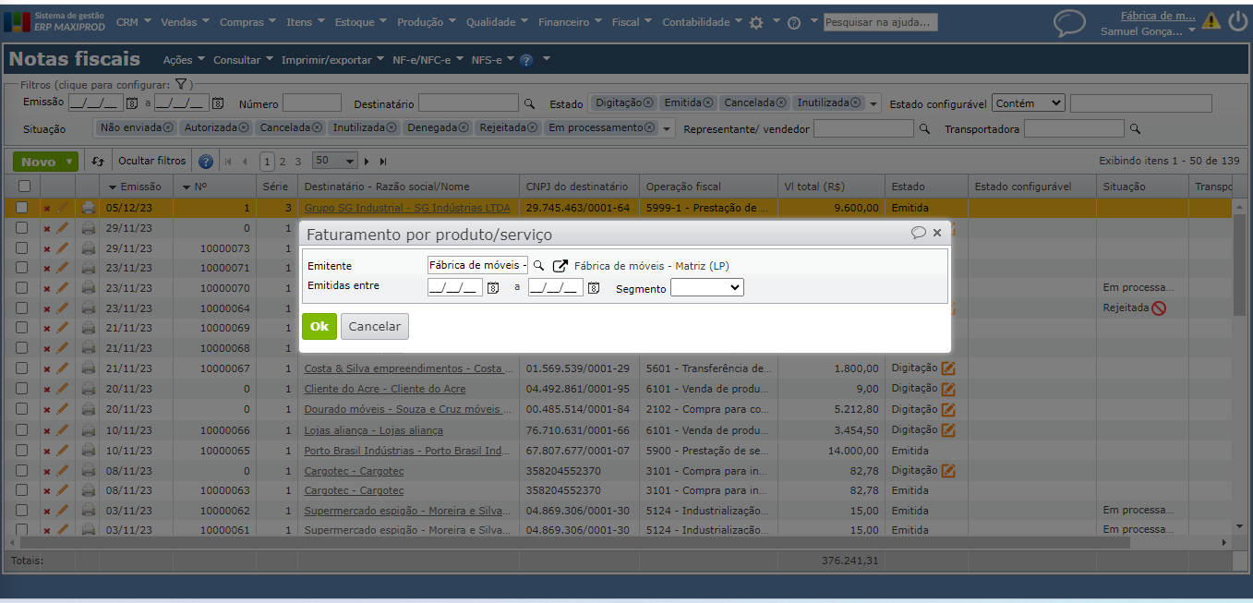Remove the Digitação tag from Estado filter

click(648, 103)
